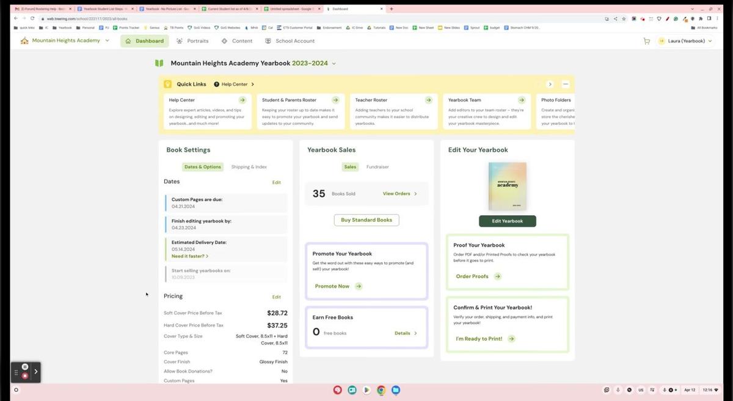This screenshot has width=733, height=401.
Task: Open the Play Store shelf icon
Action: [x=366, y=389]
